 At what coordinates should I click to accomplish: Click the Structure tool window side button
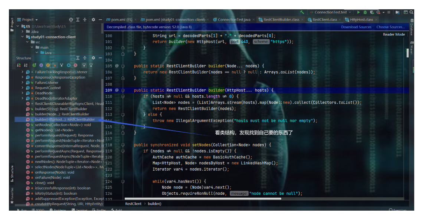click(x=12, y=174)
